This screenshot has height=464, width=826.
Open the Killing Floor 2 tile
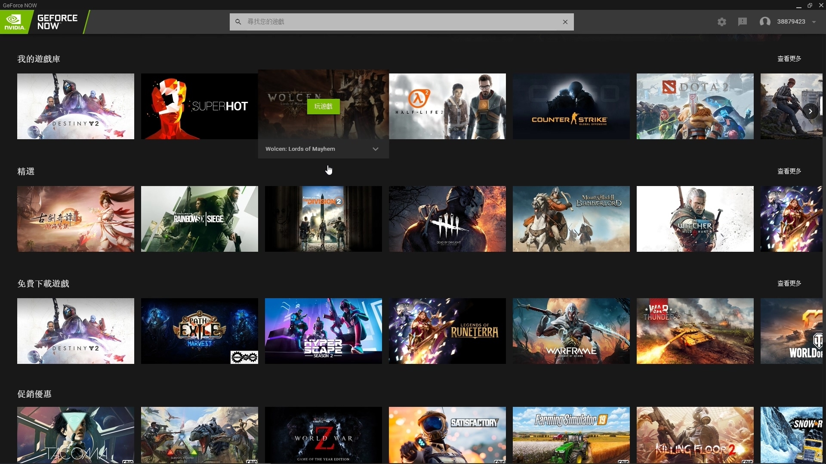point(695,435)
